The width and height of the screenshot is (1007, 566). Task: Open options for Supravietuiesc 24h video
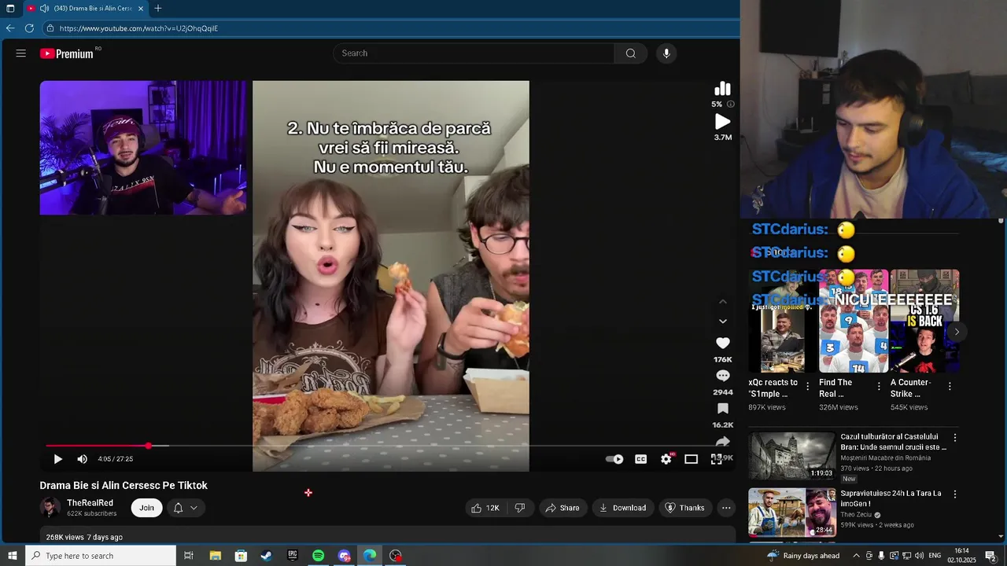point(955,494)
